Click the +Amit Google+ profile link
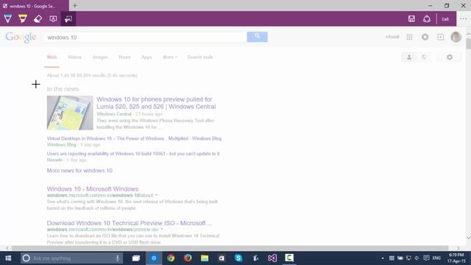The image size is (471, 265). pyautogui.click(x=392, y=37)
